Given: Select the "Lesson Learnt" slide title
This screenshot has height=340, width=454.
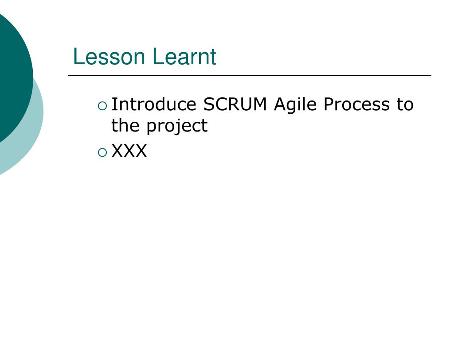Looking at the screenshot, I should coord(145,56).
